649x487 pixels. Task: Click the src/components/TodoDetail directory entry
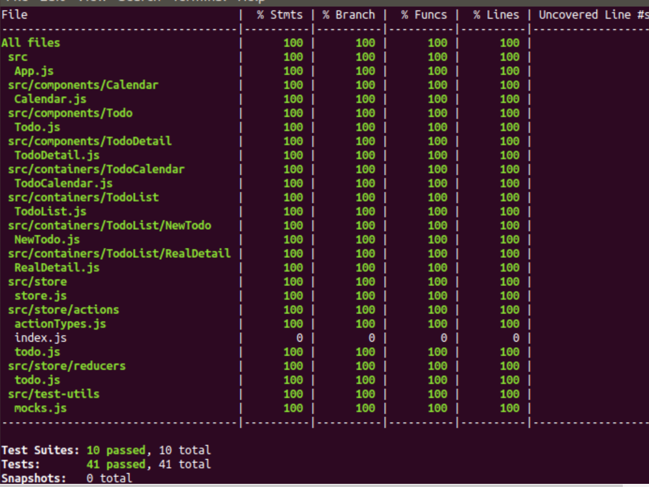coord(89,141)
